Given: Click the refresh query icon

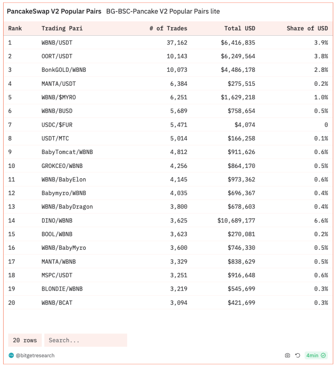Looking at the screenshot, I should tap(297, 355).
